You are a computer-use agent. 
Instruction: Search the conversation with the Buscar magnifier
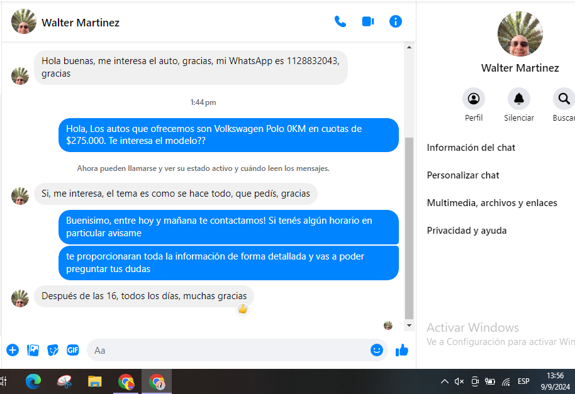[x=564, y=99]
